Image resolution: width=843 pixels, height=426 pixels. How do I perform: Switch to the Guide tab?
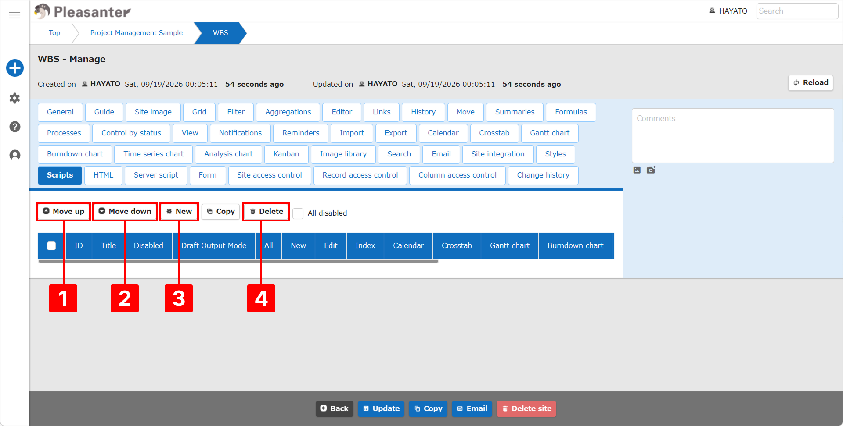tap(104, 112)
